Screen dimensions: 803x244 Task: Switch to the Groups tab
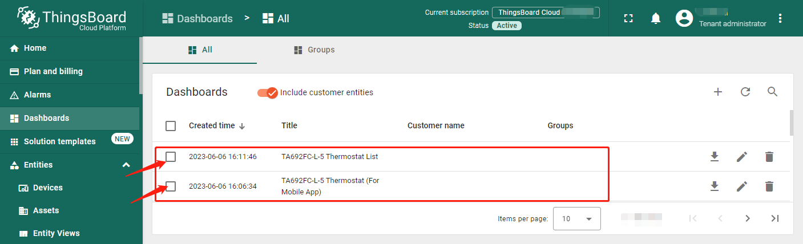pos(314,50)
